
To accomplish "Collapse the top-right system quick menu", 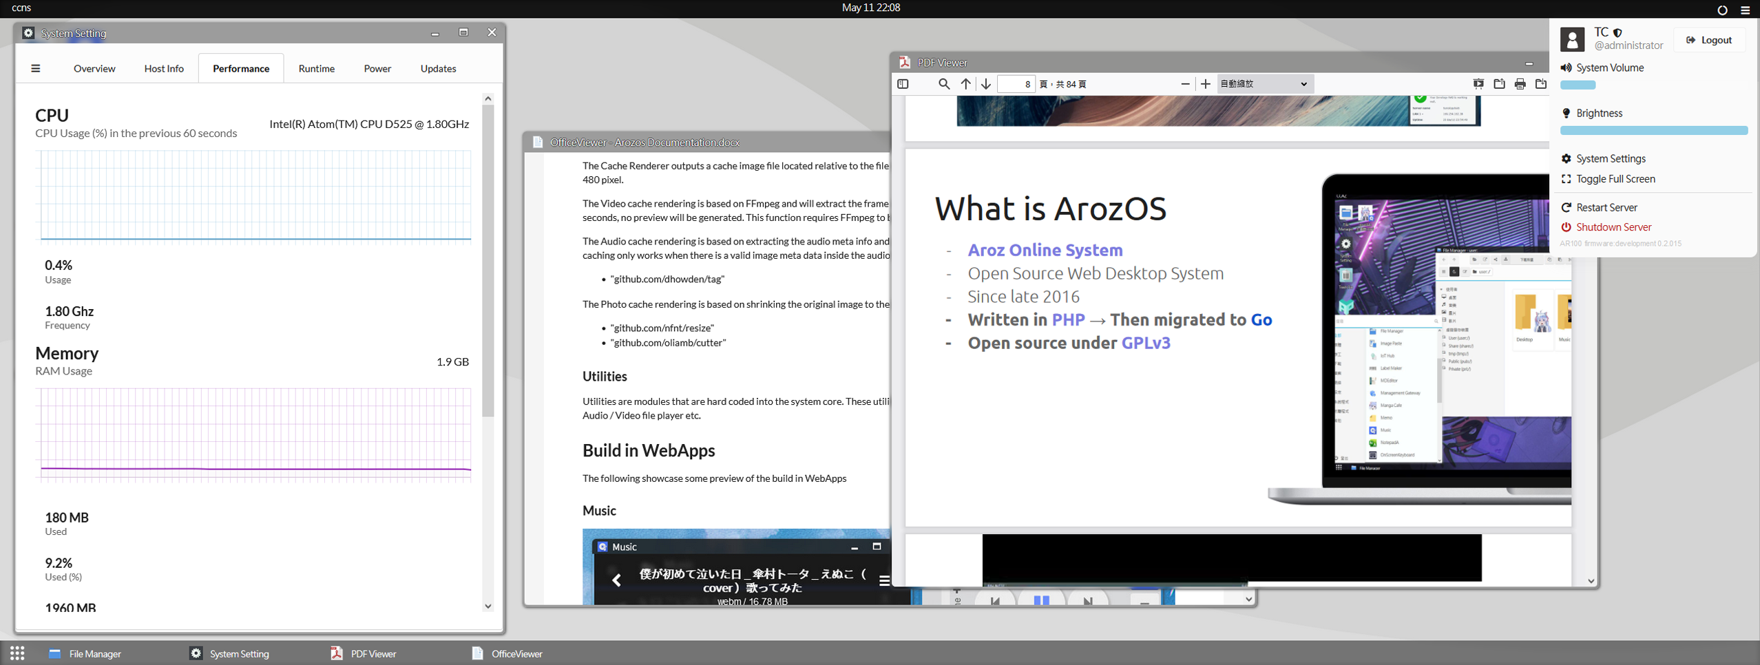I will (1745, 10).
